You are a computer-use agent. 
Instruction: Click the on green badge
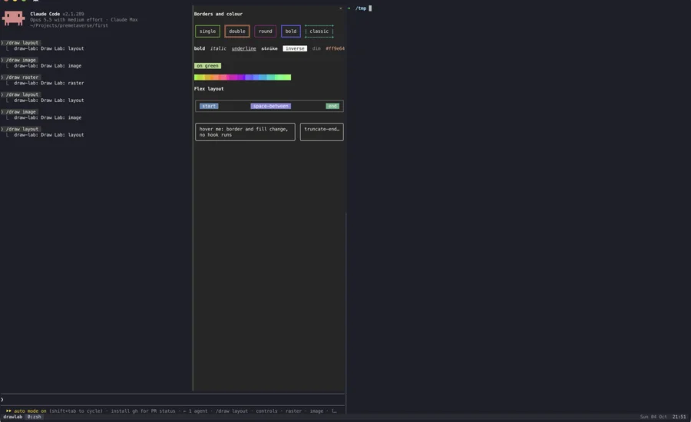[x=207, y=66]
